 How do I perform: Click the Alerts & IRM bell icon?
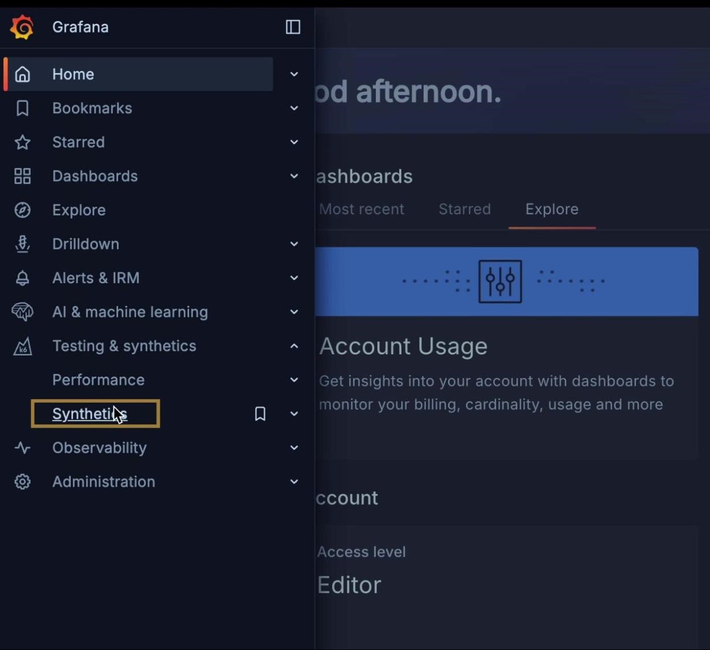coord(23,278)
